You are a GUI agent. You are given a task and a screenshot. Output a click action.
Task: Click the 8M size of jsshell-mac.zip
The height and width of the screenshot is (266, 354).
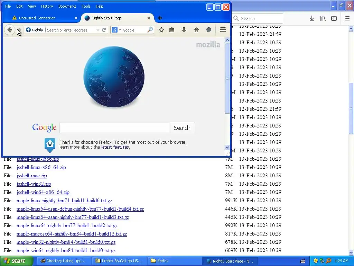[x=229, y=176]
